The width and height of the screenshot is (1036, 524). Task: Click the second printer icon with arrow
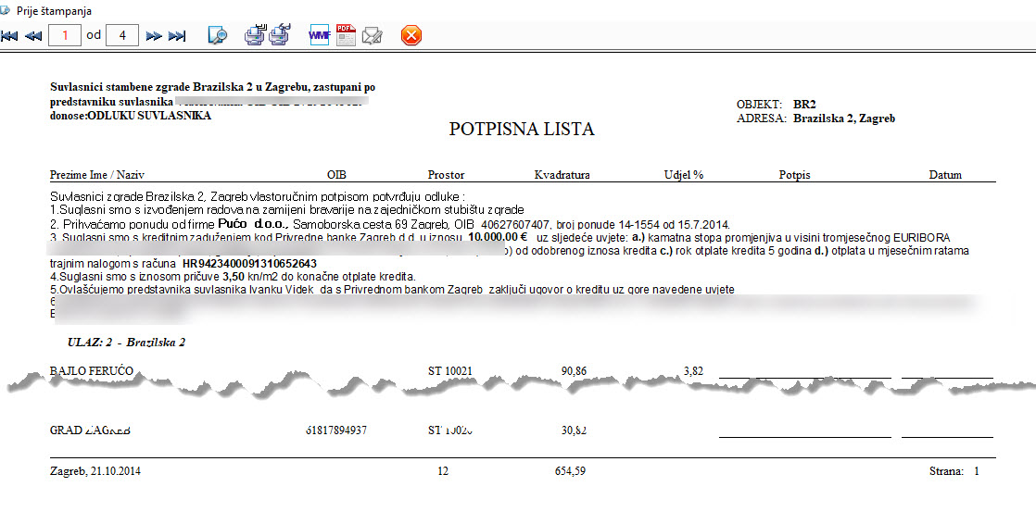(x=280, y=35)
